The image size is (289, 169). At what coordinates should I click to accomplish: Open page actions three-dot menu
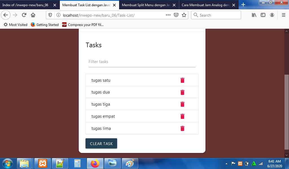pyautogui.click(x=168, y=15)
